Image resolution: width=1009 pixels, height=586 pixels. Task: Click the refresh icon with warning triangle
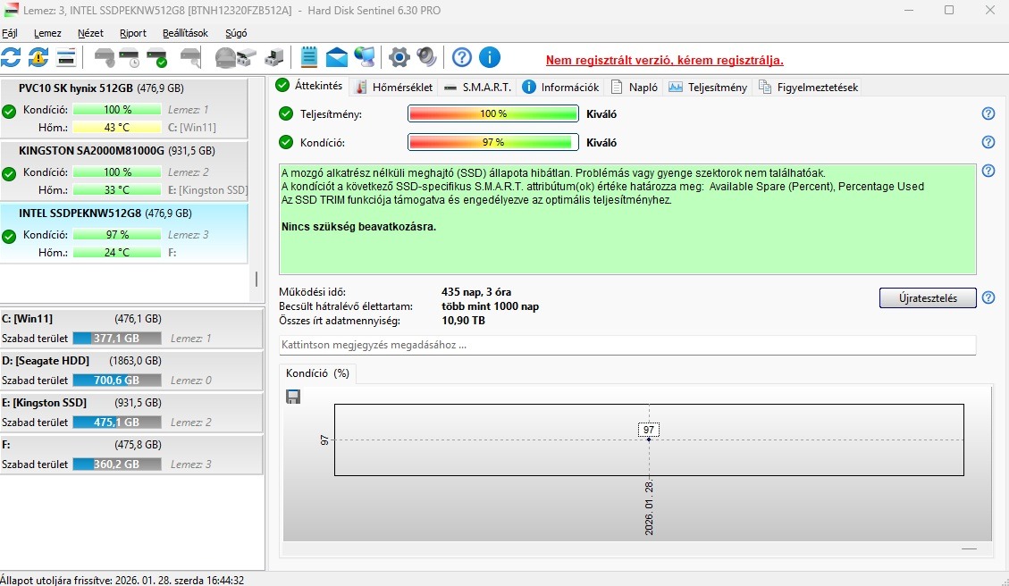[x=38, y=57]
